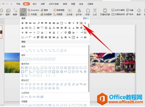This screenshot has width=145, height=107.
Task: Insert a 思维导图 mind map
Action: coord(59,10)
